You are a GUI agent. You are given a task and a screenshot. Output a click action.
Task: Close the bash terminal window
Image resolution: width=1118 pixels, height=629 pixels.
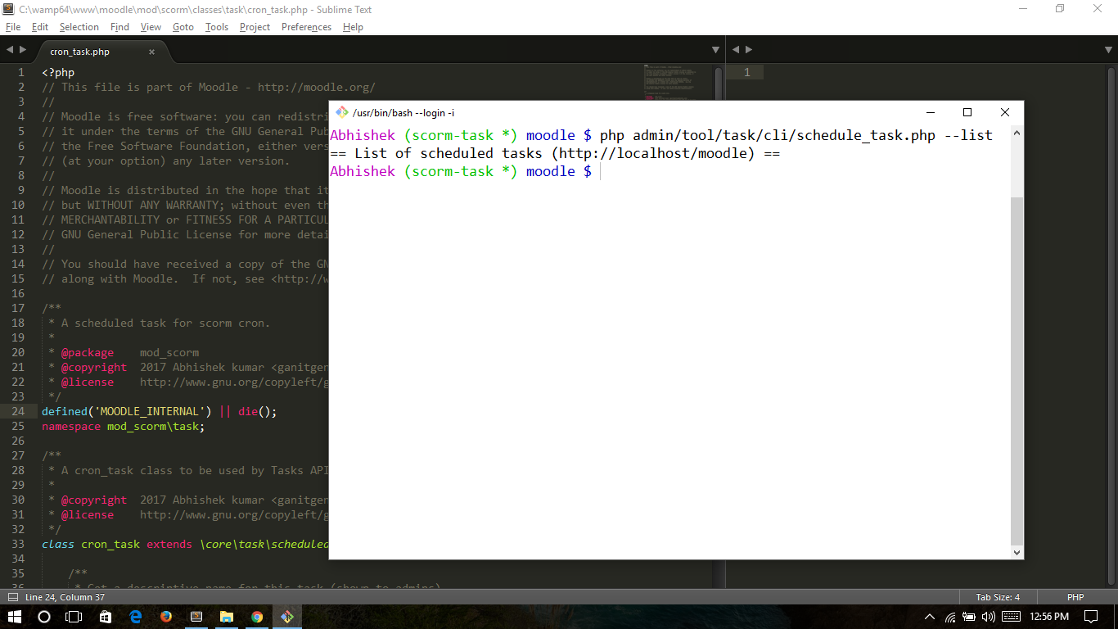point(1005,112)
